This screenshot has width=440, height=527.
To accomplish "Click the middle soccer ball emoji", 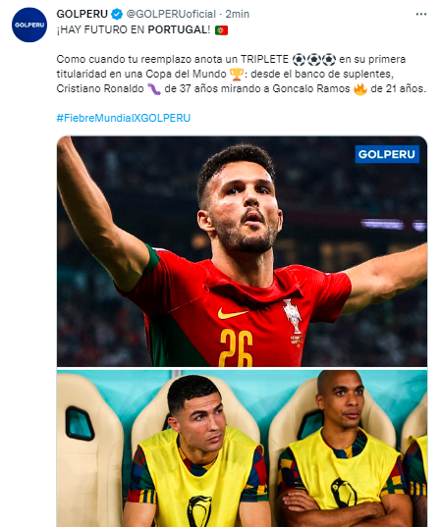I will click(314, 60).
